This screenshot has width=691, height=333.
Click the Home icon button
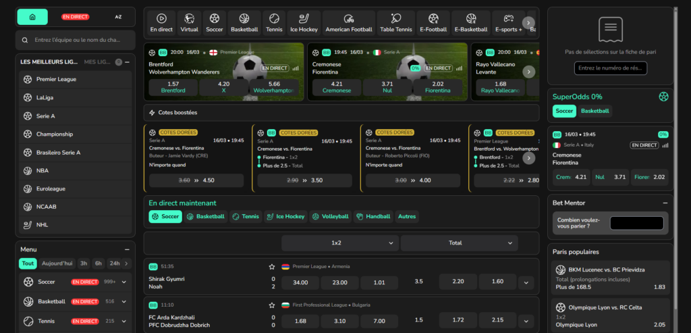(x=32, y=16)
